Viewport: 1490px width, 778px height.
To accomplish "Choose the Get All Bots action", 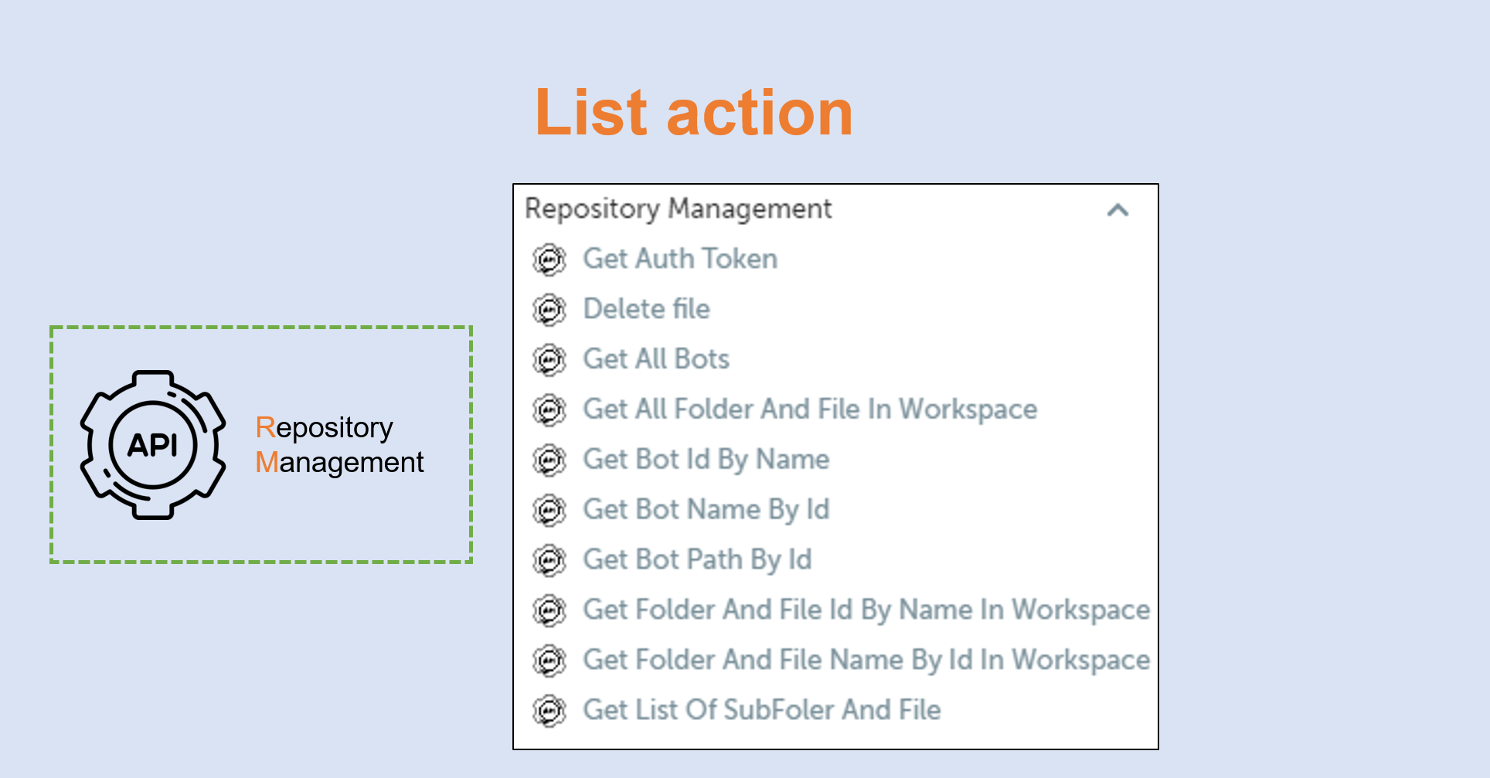I will (656, 359).
